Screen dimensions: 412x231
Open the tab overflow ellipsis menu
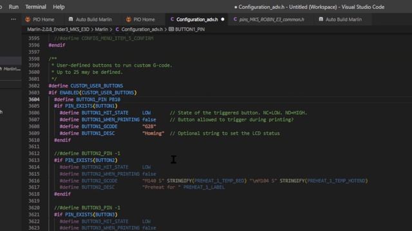coord(14,19)
